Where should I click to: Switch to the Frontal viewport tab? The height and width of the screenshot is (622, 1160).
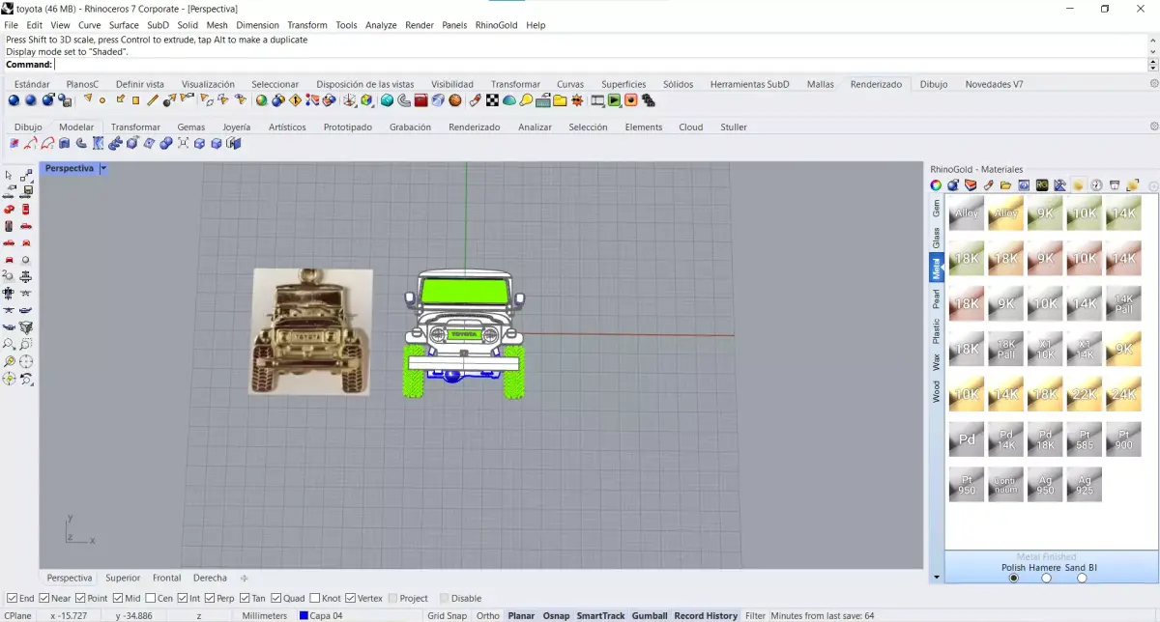pos(166,578)
